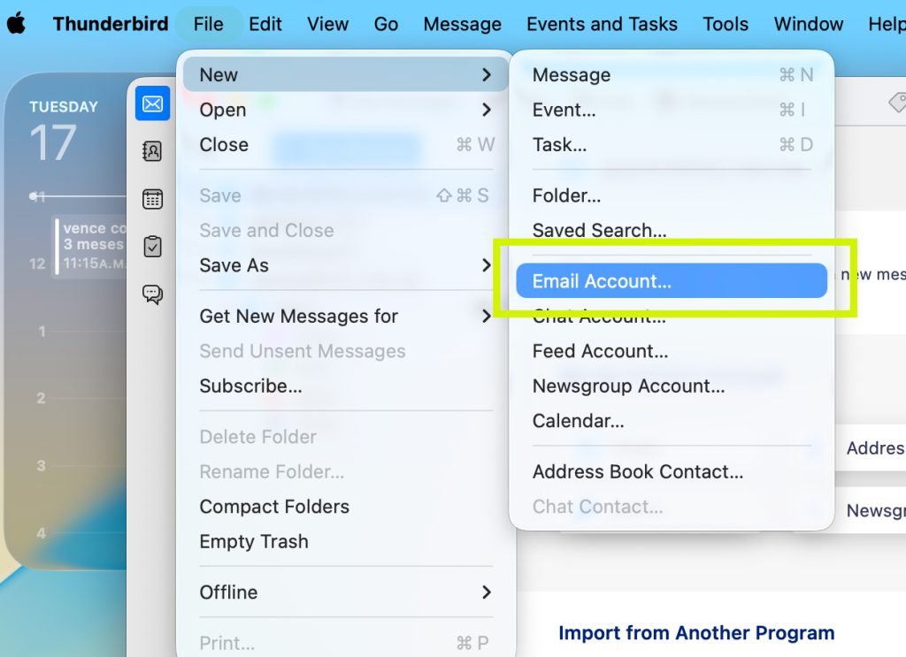Select Newsgroup Account... option
The image size is (906, 657).
pos(628,386)
